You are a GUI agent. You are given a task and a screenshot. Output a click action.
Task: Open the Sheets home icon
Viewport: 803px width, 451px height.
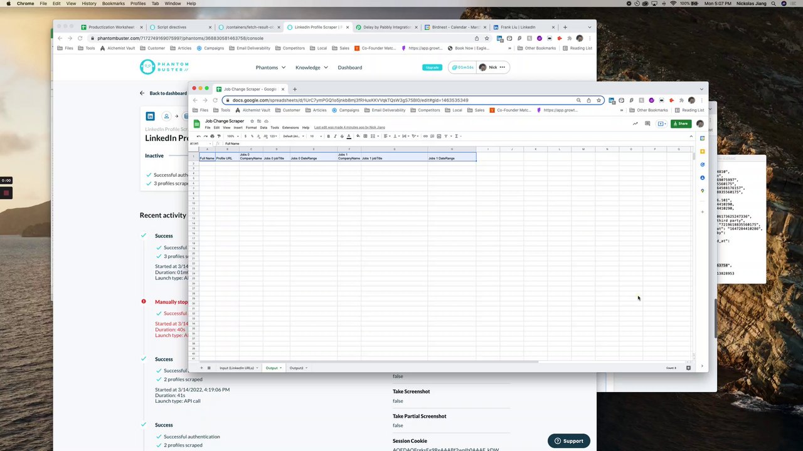pyautogui.click(x=196, y=124)
